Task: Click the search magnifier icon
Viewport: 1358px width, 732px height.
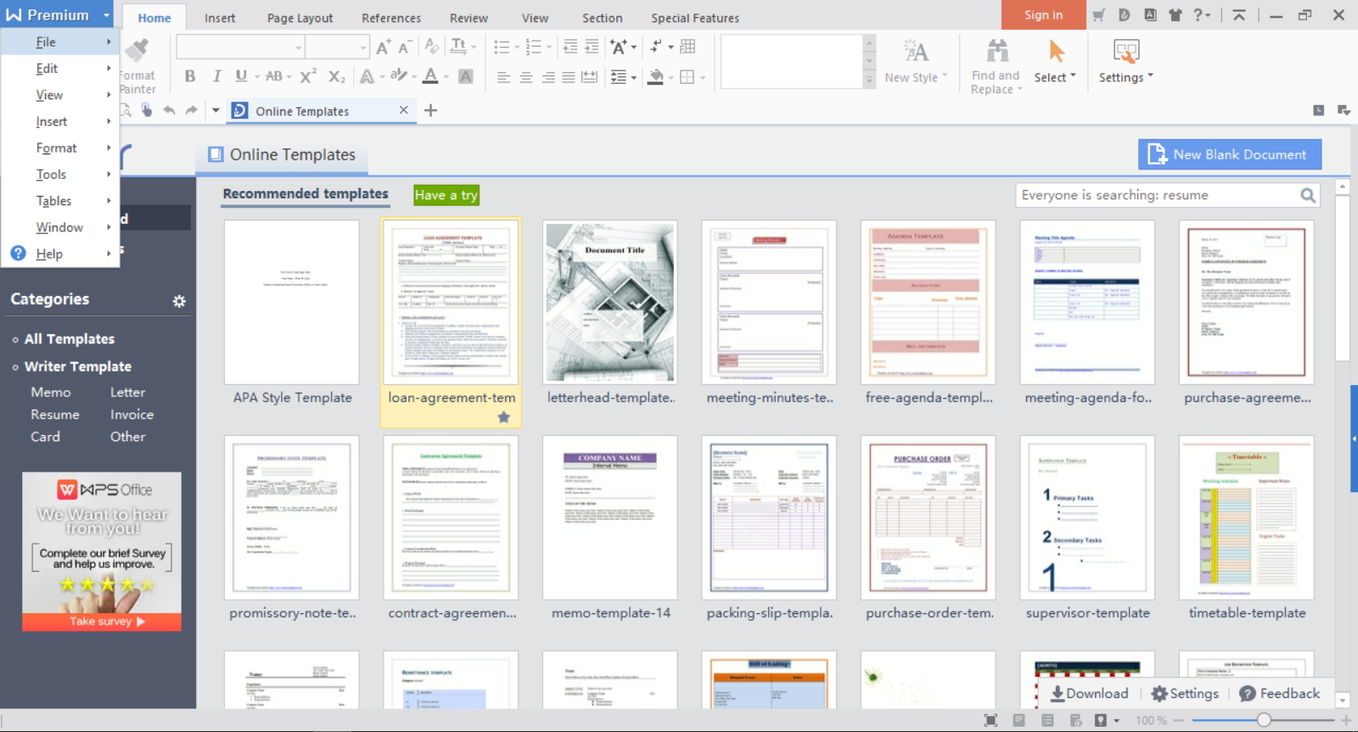Action: coord(1308,196)
